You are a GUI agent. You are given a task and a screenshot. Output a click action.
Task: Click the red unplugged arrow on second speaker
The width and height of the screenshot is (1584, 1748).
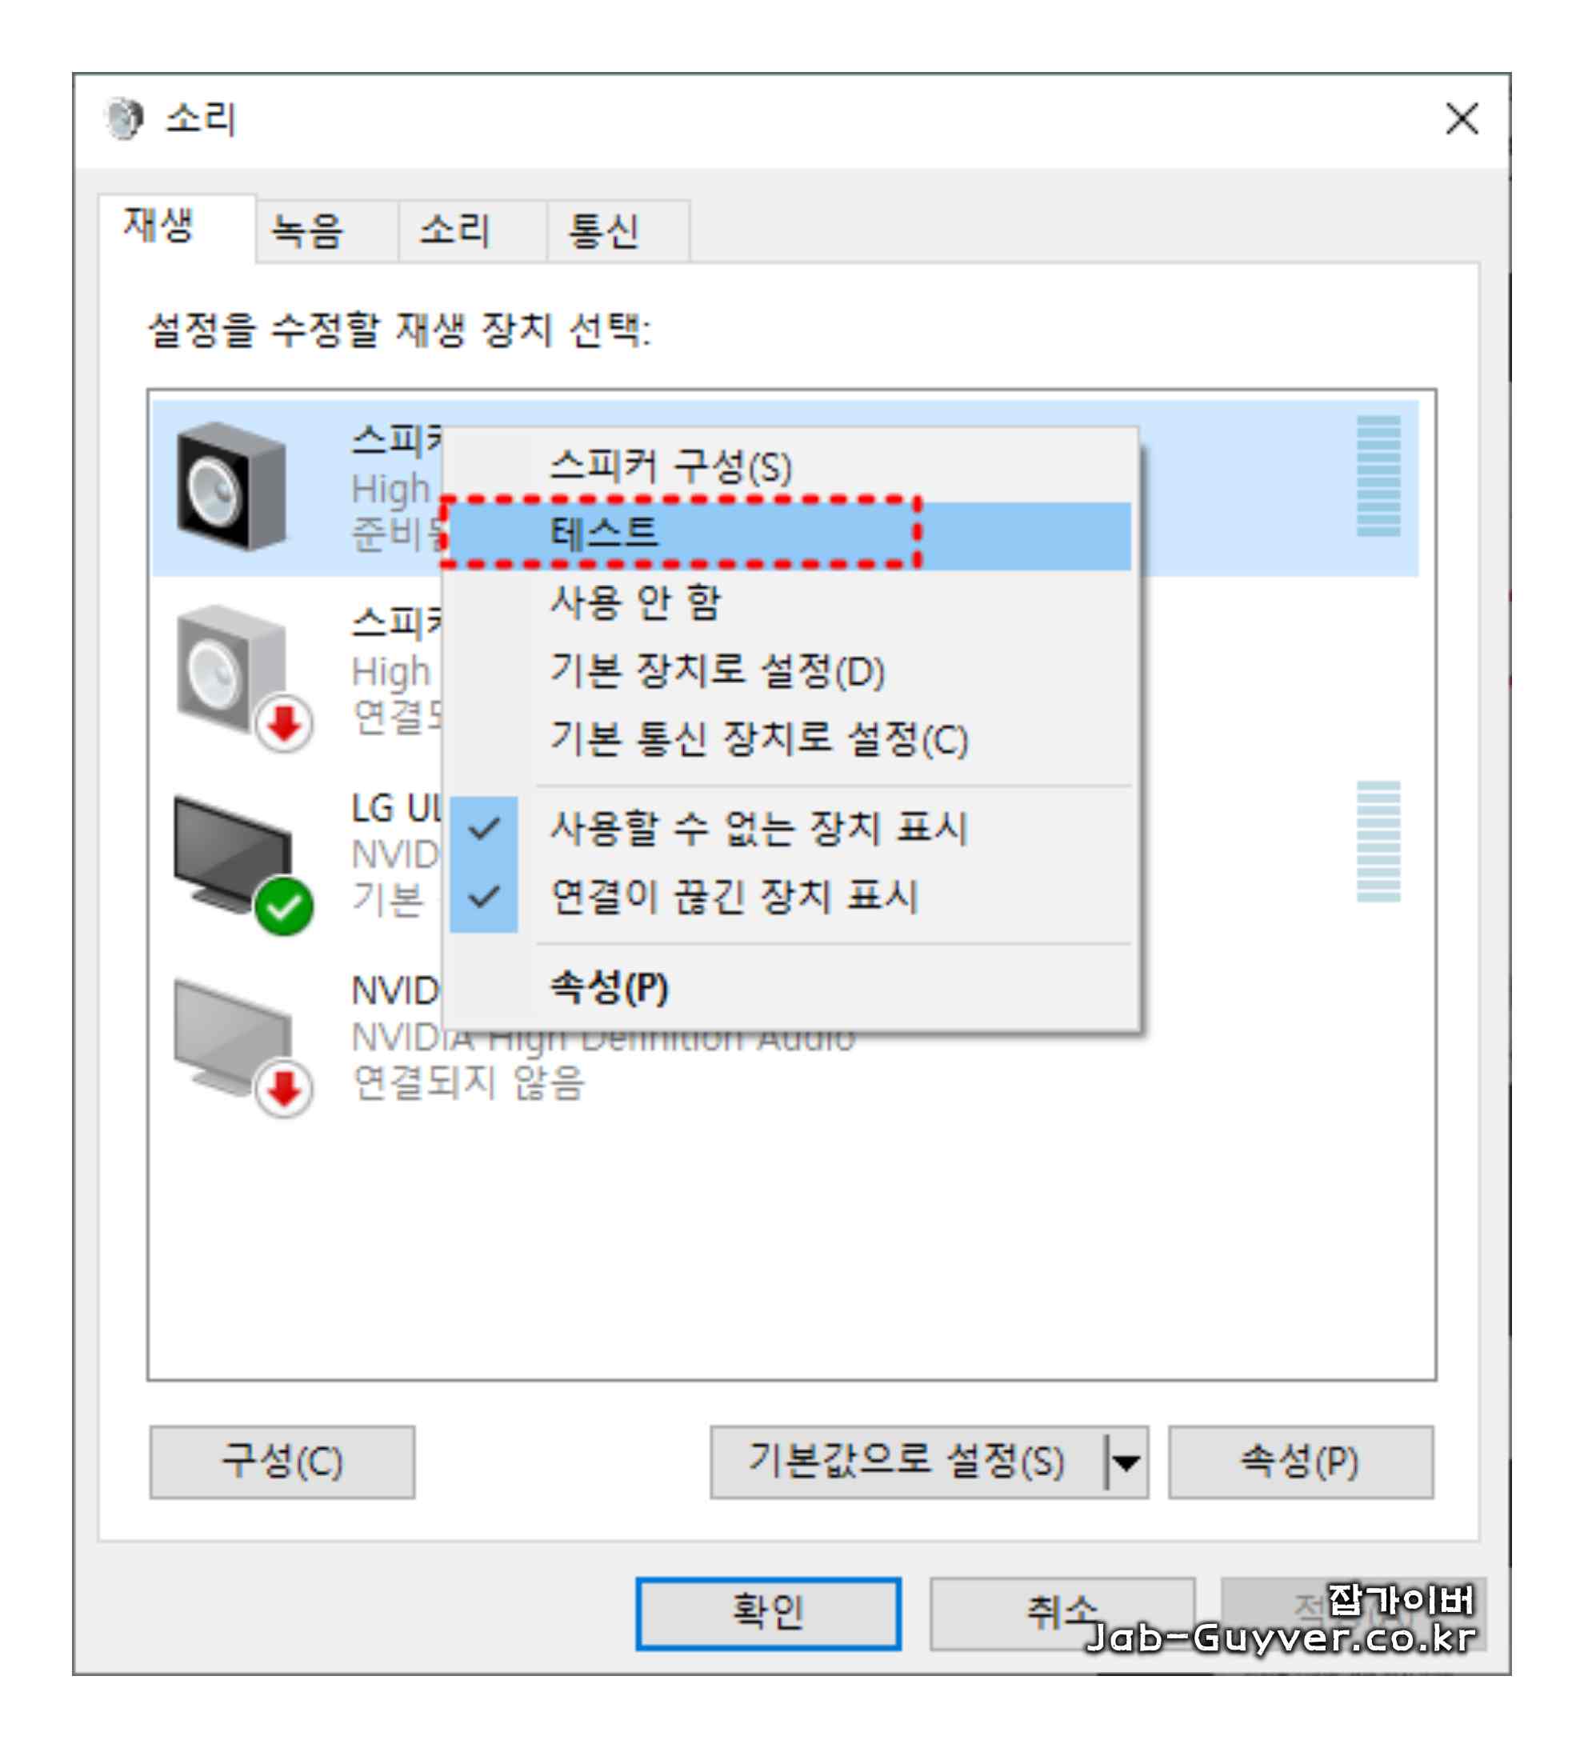[283, 723]
